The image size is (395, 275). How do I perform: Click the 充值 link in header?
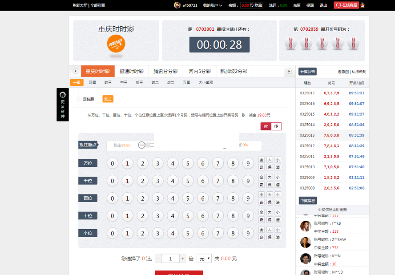[297, 5]
